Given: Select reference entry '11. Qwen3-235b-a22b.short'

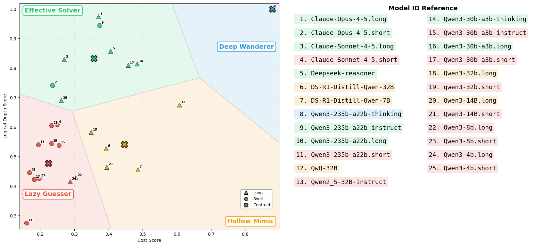Looking at the screenshot, I should (x=343, y=155).
